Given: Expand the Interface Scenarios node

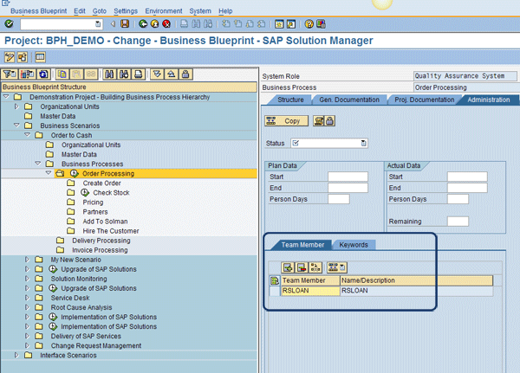Looking at the screenshot, I should [x=16, y=355].
